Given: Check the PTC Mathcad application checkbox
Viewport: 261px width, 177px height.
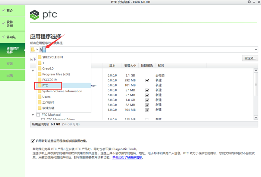Looking at the screenshot, I should coord(38,115).
